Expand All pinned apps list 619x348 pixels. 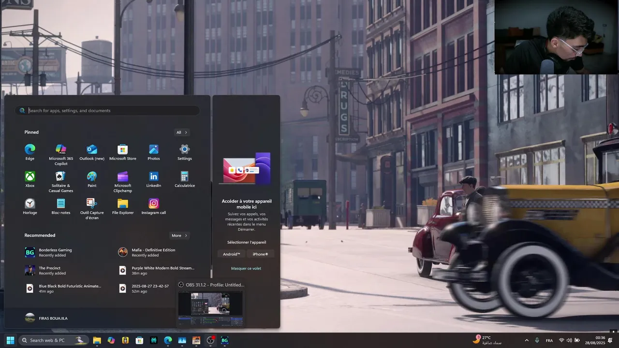pos(182,132)
